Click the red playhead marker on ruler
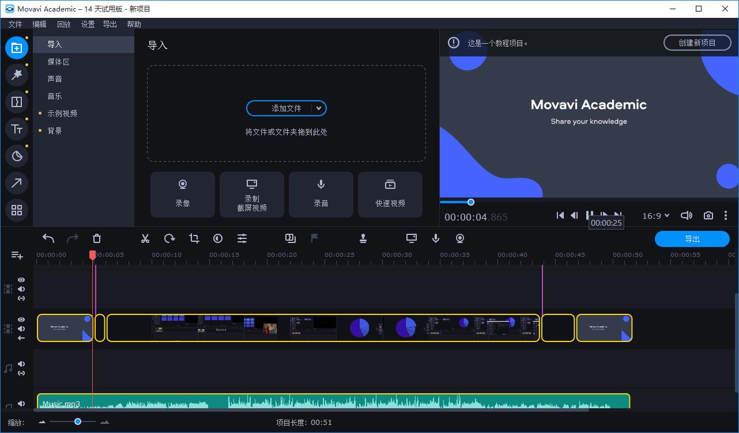The height and width of the screenshot is (433, 739). coord(92,255)
